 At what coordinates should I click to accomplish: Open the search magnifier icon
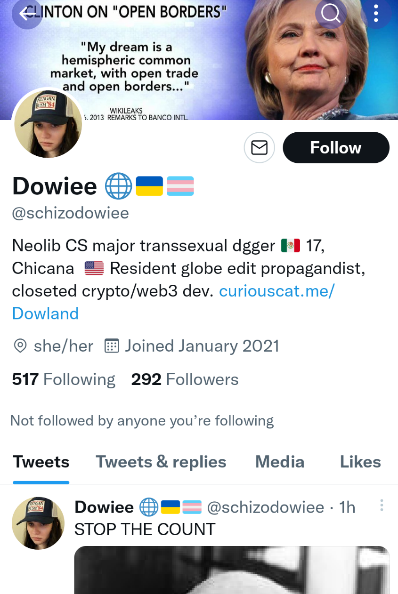[331, 15]
